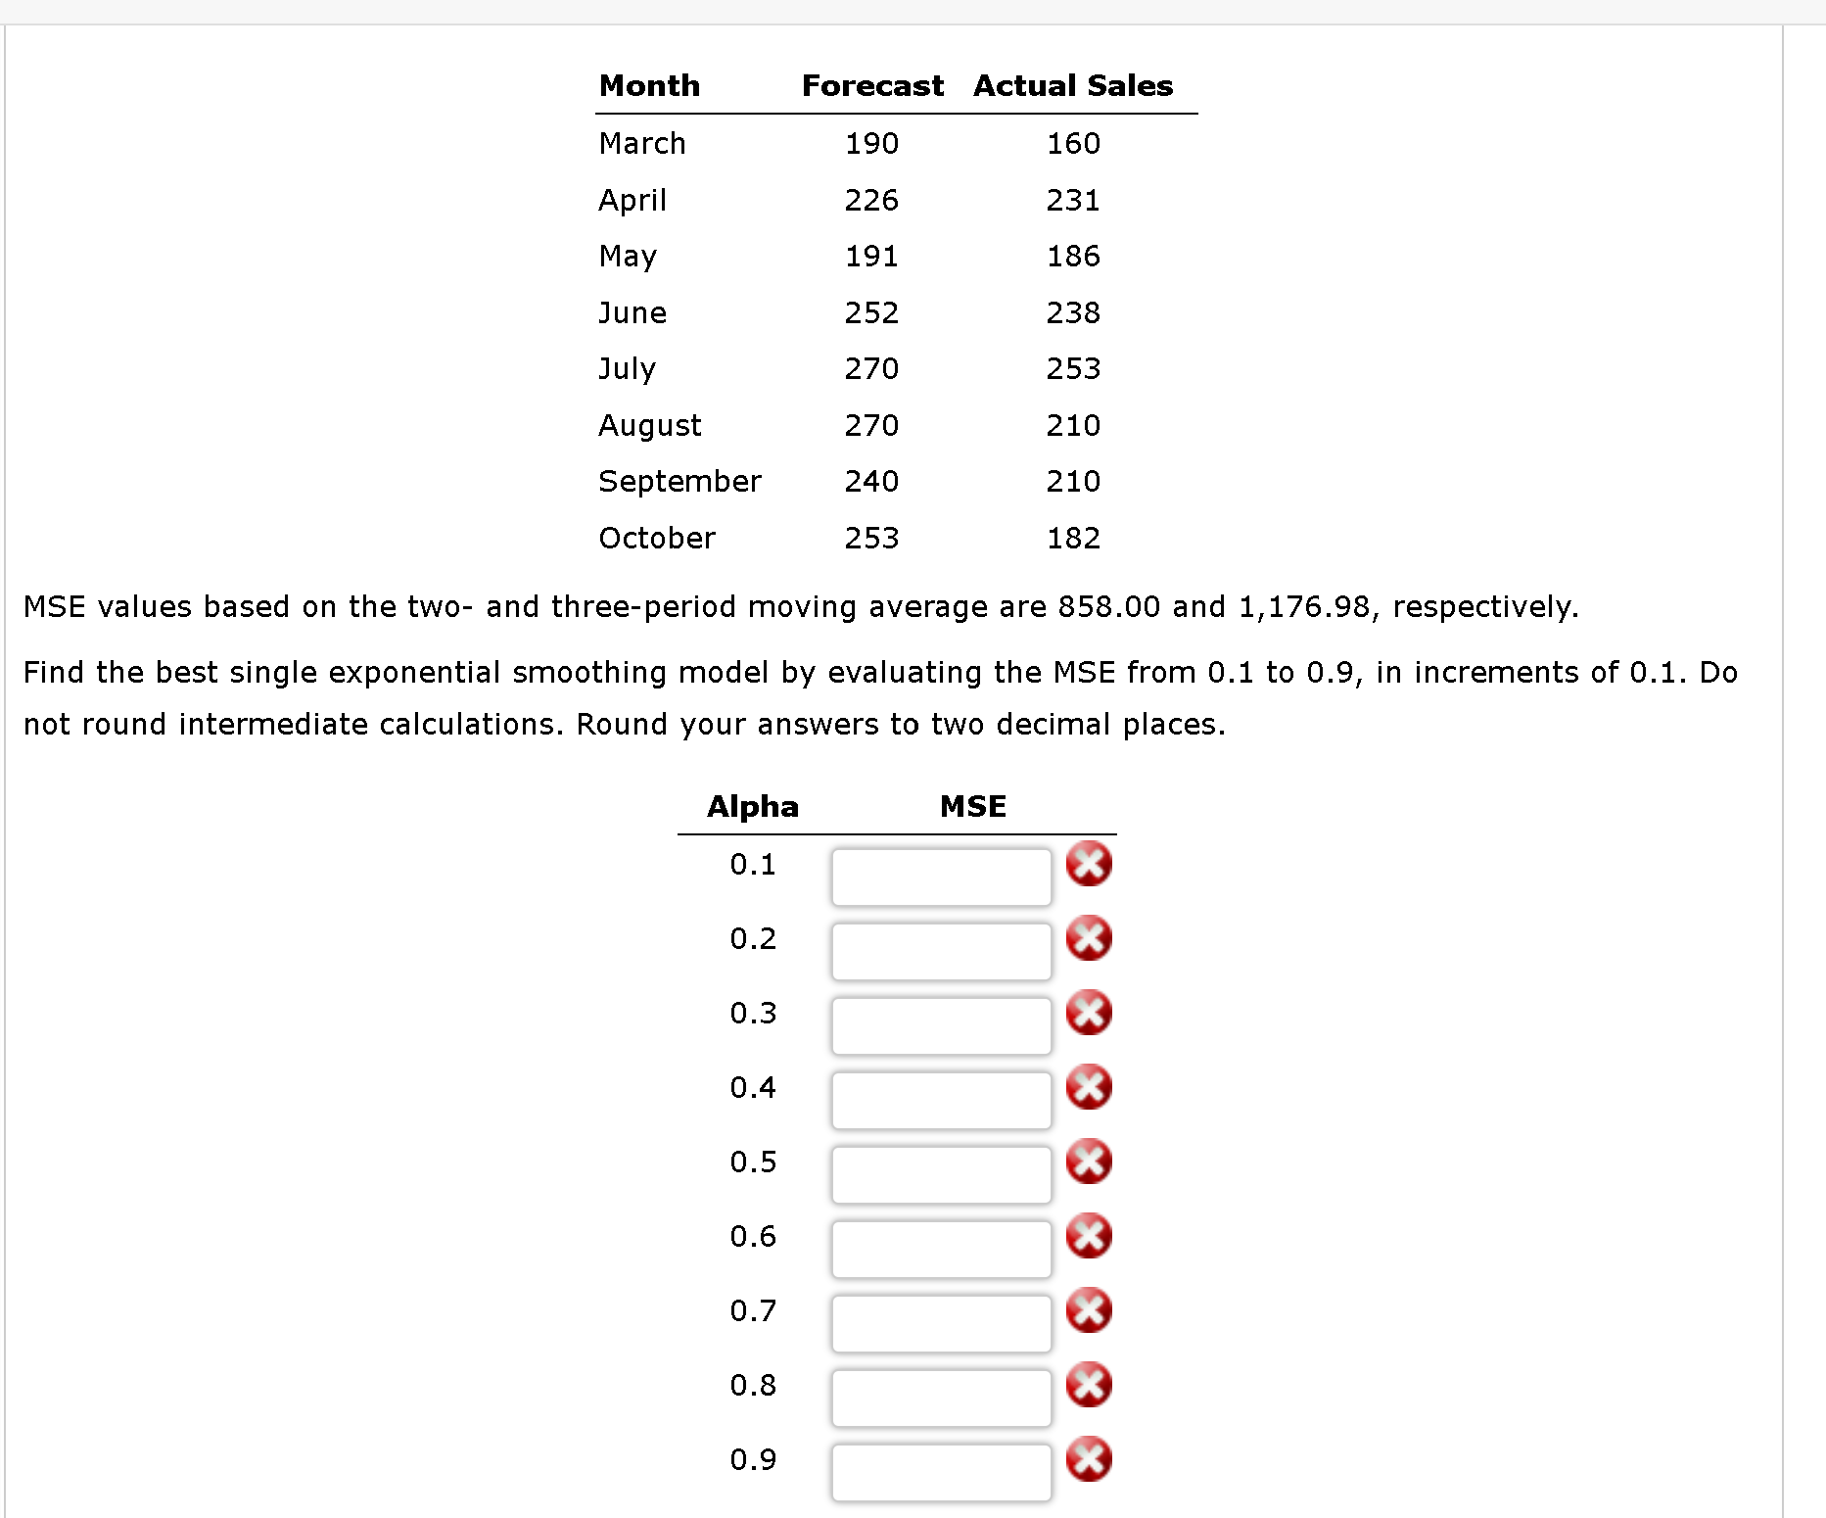
Task: Click the red X icon beside alpha 0.3
Action: click(x=1090, y=1013)
